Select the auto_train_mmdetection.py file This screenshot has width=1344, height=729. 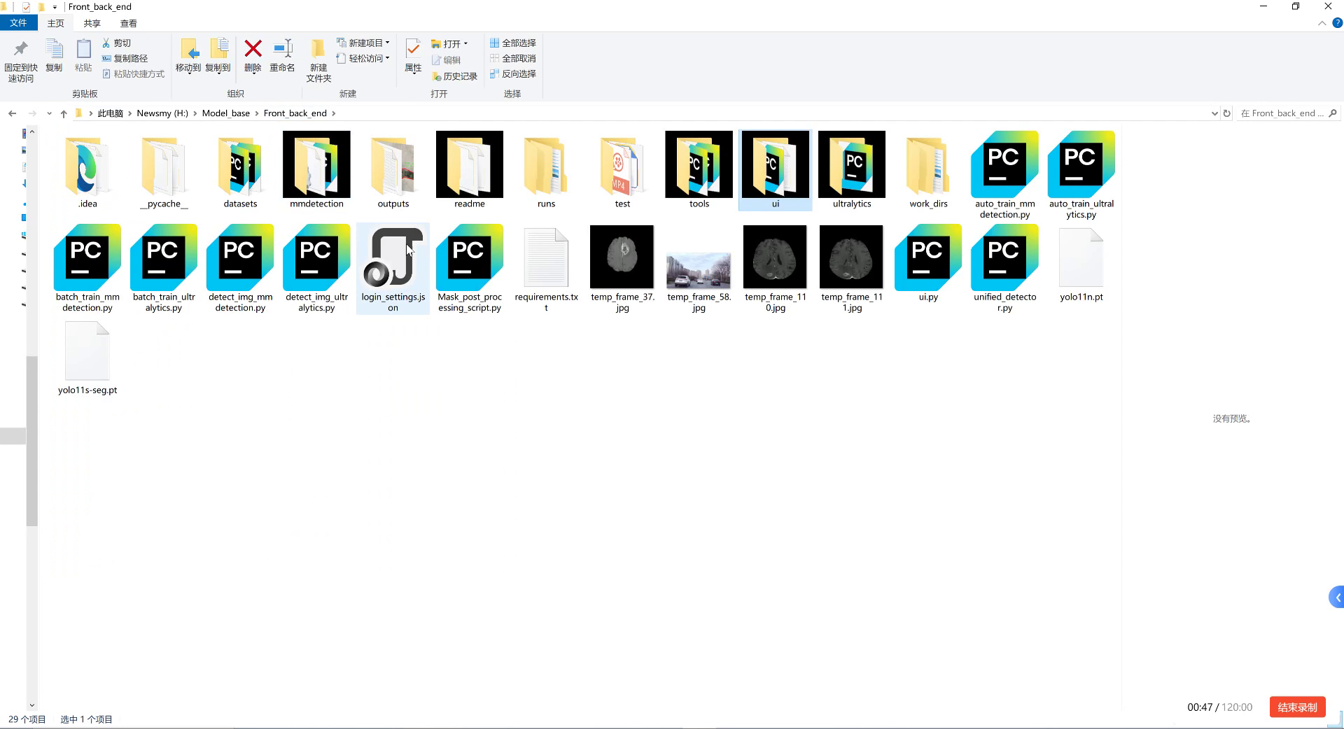tap(1004, 175)
